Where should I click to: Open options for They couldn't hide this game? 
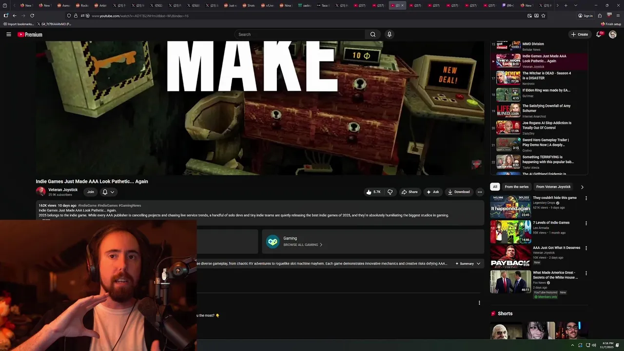(x=586, y=198)
